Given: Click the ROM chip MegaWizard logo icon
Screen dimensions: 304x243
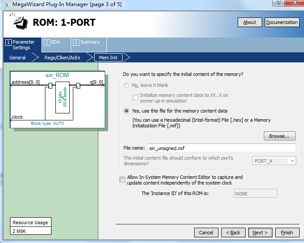Looking at the screenshot, I should (x=19, y=21).
